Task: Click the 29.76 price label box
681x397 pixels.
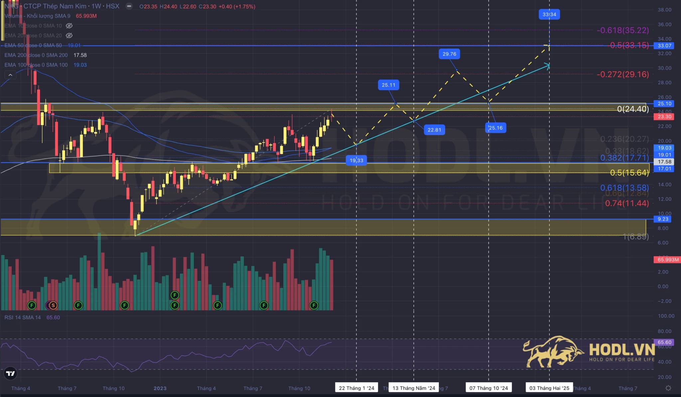Action: point(449,54)
